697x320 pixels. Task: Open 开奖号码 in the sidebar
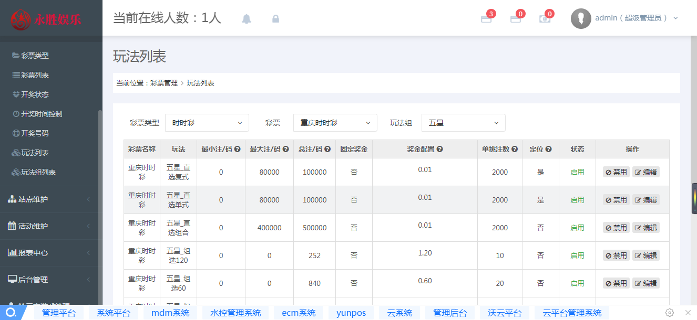pos(35,133)
